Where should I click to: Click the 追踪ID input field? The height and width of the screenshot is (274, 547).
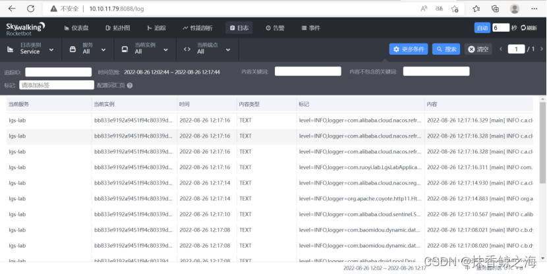pos(58,72)
